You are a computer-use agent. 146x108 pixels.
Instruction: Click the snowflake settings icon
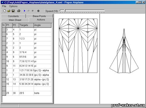[38, 11]
